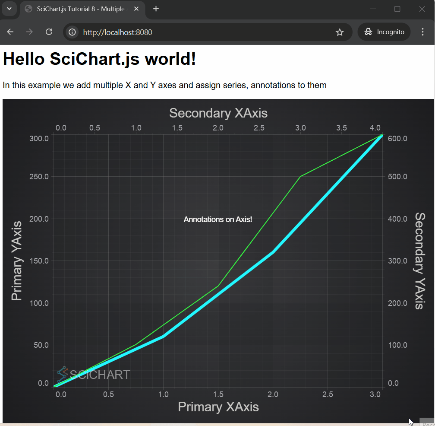
Task: Click the Incognito profile button
Action: tap(384, 32)
